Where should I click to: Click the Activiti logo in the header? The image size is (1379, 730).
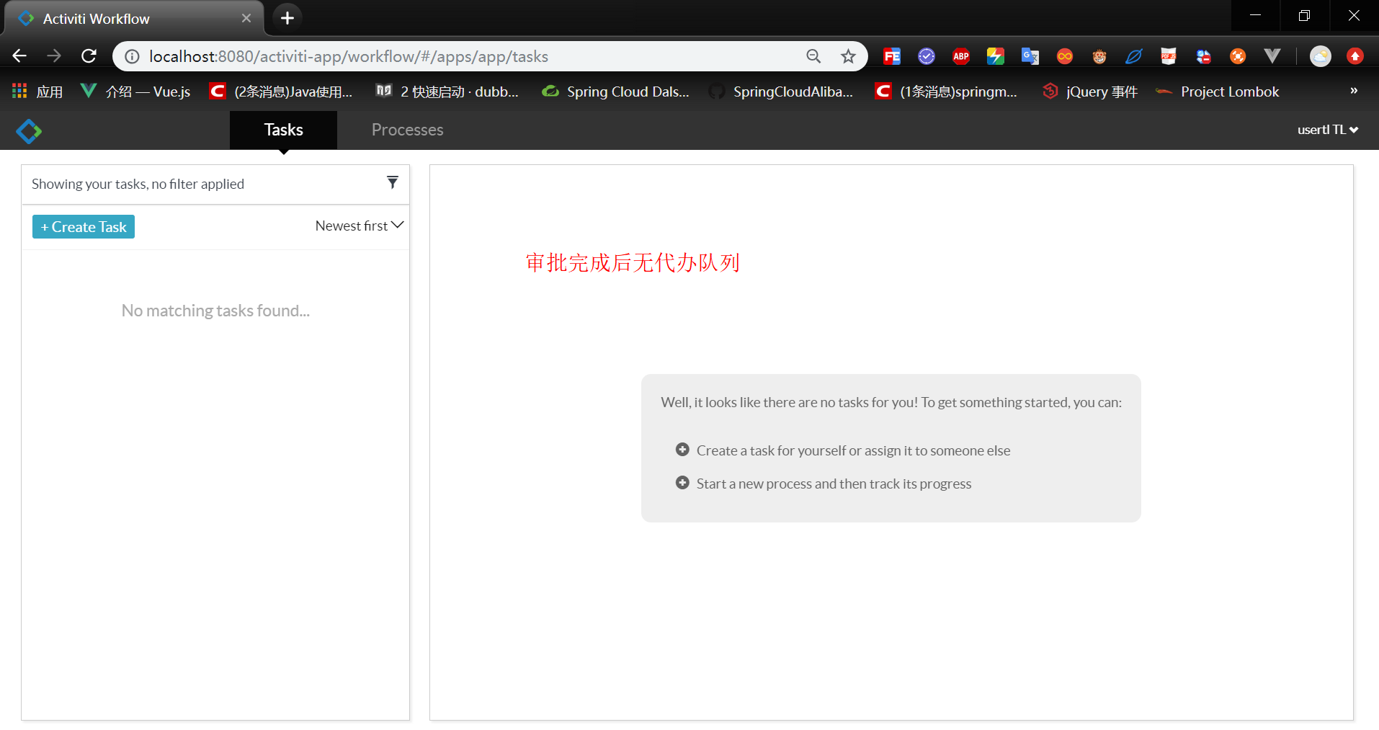(28, 130)
